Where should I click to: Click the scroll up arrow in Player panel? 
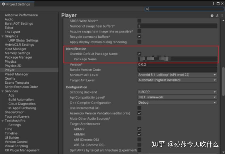(223, 20)
